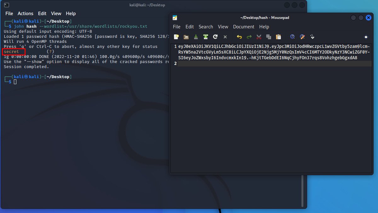378x213 pixels.
Task: Click 'Using default input encoding: UTF-8' line
Action: pyautogui.click(x=48, y=32)
